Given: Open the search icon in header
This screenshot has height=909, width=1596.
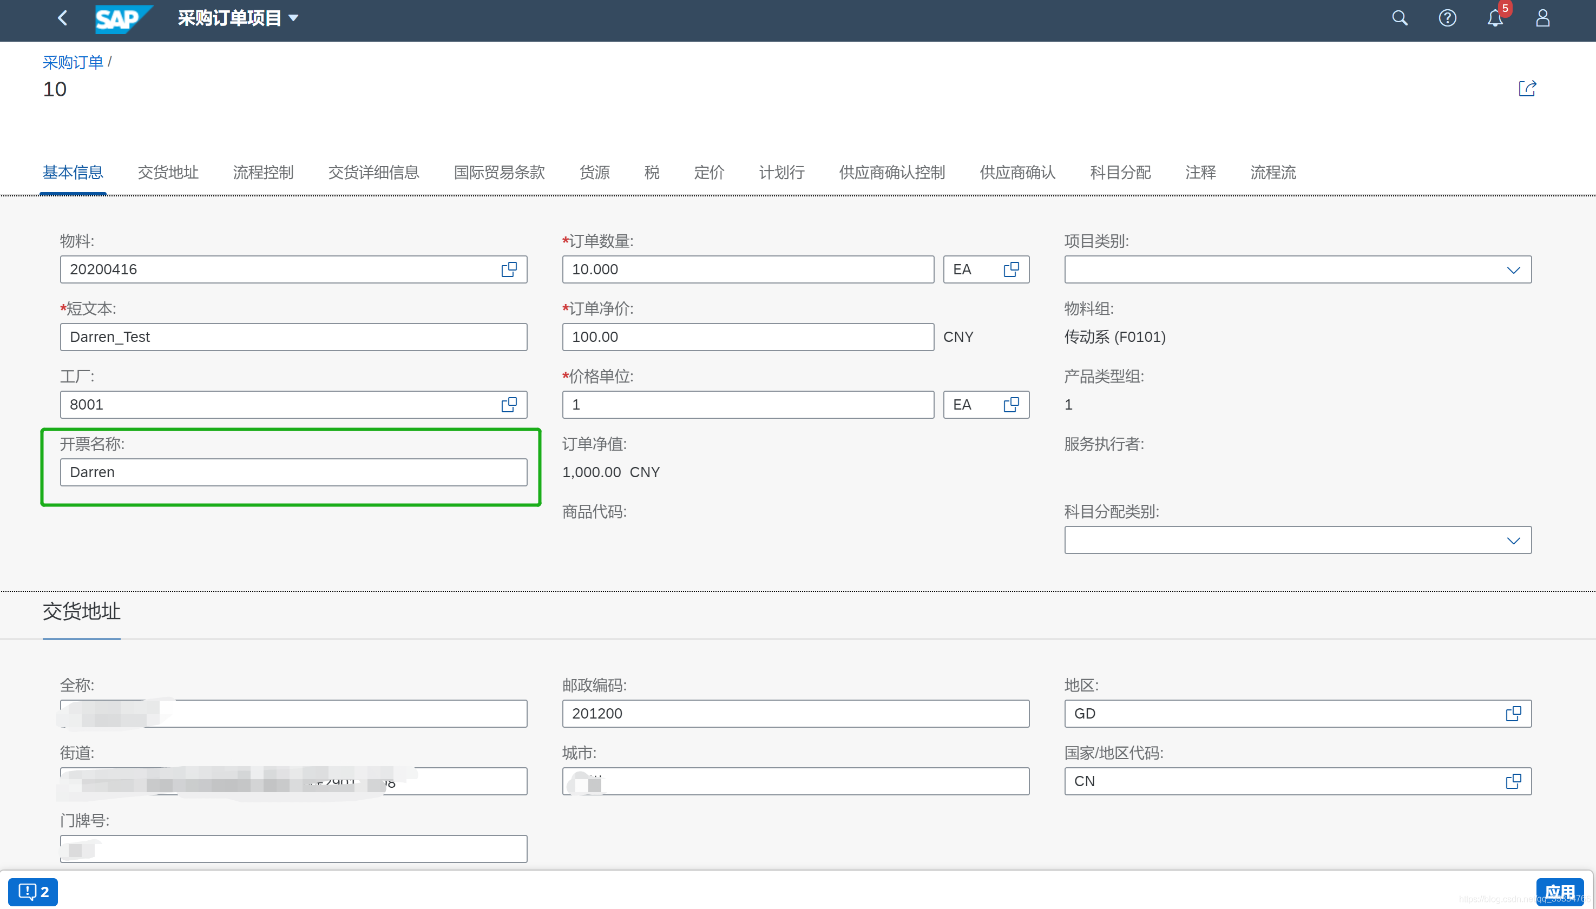Looking at the screenshot, I should (1400, 18).
